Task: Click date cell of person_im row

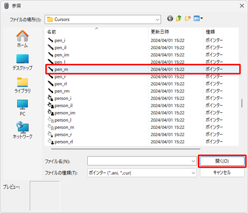Action: [168, 112]
